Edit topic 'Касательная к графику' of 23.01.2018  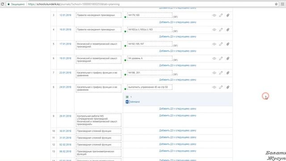tap(98, 74)
